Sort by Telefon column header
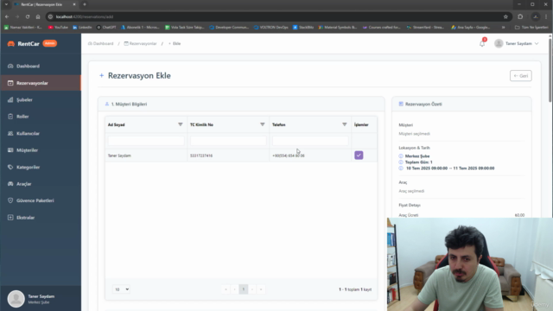This screenshot has height=311, width=553. tap(279, 124)
